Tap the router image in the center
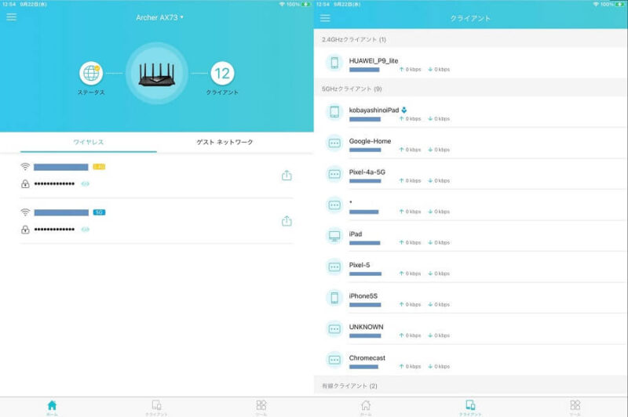This screenshot has width=628, height=417. point(156,74)
